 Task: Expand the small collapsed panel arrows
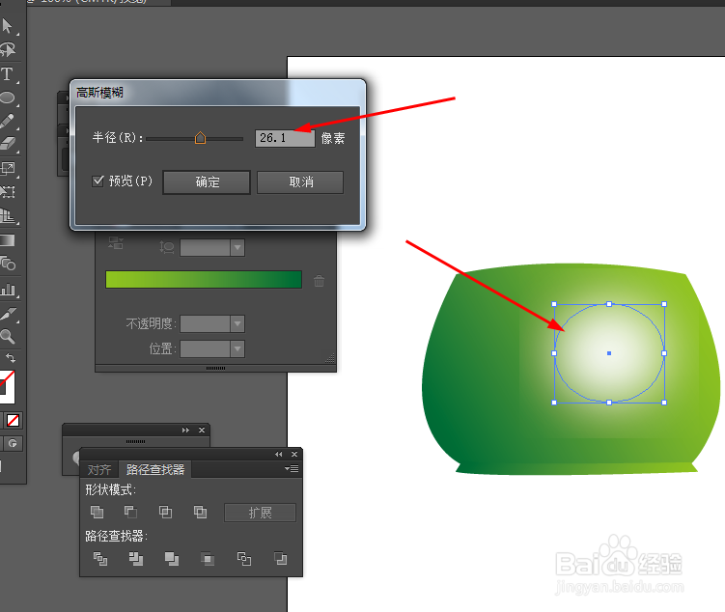point(186,430)
